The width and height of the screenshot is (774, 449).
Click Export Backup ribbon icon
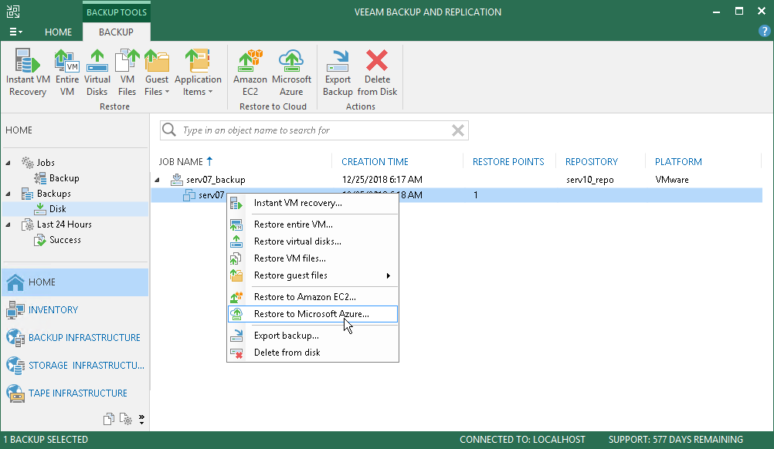338,73
